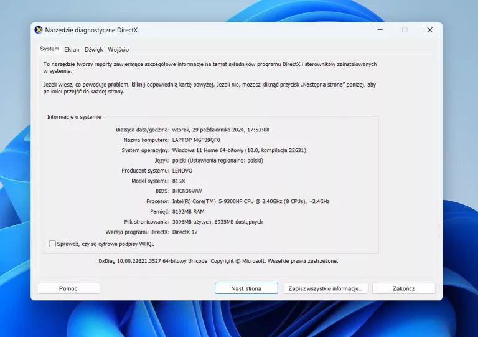The image size is (478, 337).
Task: Click the Zakończ button
Action: point(403,288)
